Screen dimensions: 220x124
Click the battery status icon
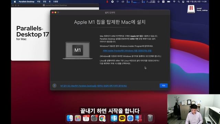click(169, 2)
